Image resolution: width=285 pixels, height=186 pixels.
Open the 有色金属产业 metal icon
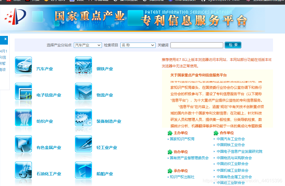tap(23, 144)
